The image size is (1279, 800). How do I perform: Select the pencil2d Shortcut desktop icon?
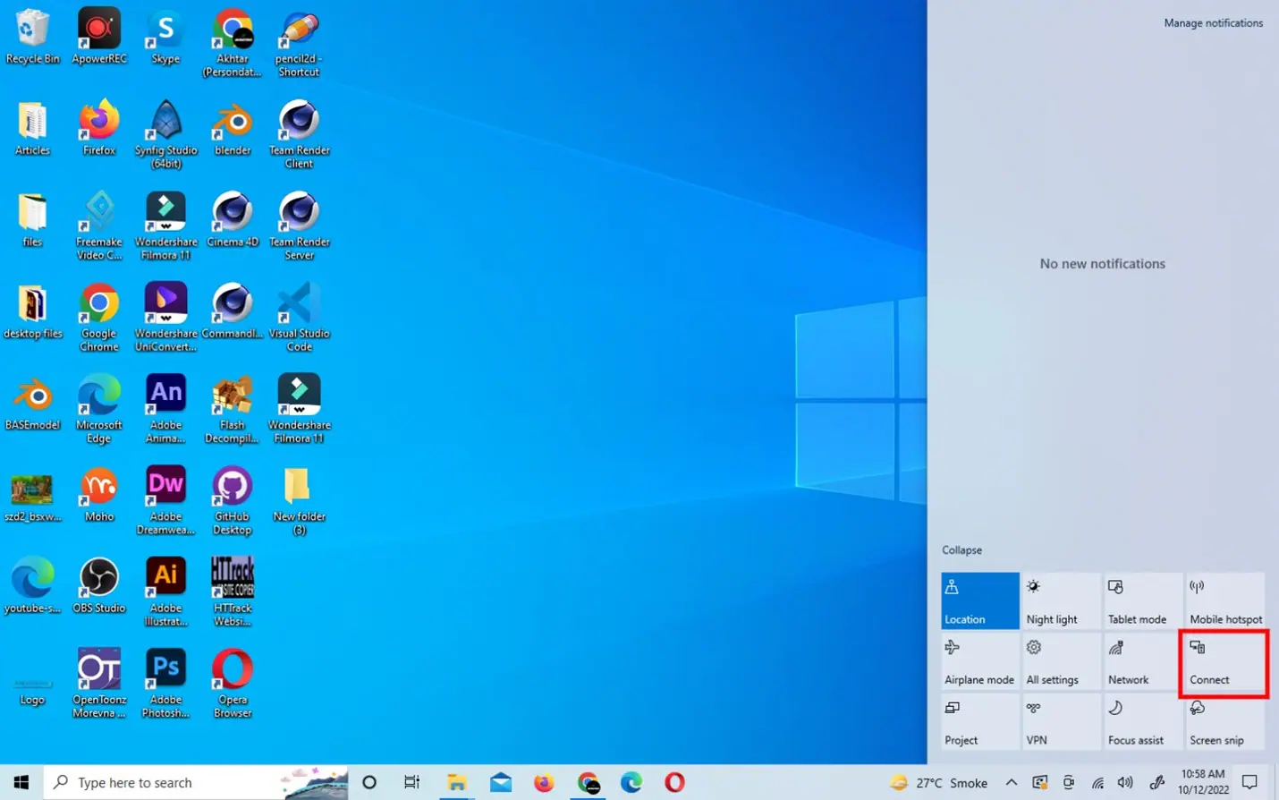tap(299, 43)
